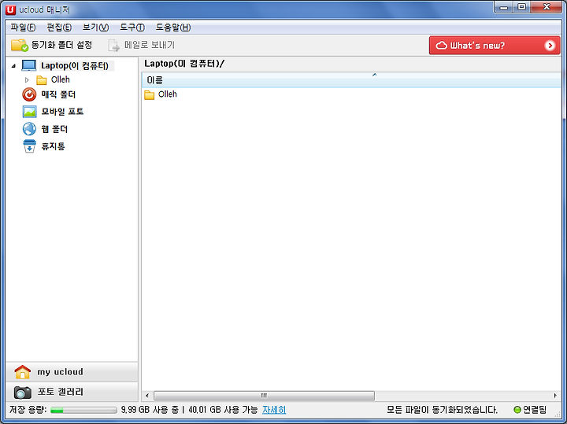Image resolution: width=567 pixels, height=424 pixels.
Task: Click the 40.01 GB 사용 가능 text
Action: point(223,410)
